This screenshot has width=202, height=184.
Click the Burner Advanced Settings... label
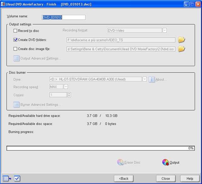(x=41, y=105)
